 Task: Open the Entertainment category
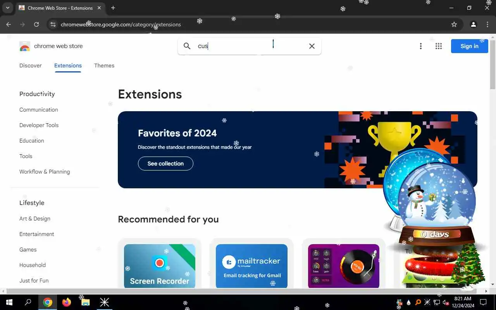point(37,234)
